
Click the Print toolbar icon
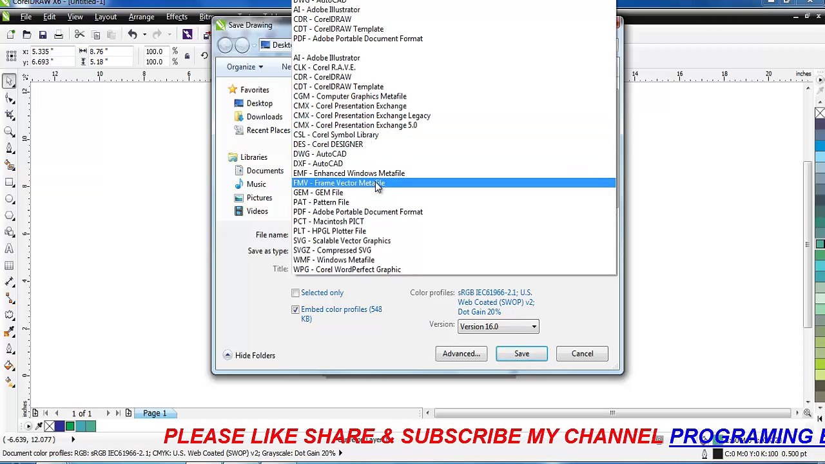(x=59, y=34)
